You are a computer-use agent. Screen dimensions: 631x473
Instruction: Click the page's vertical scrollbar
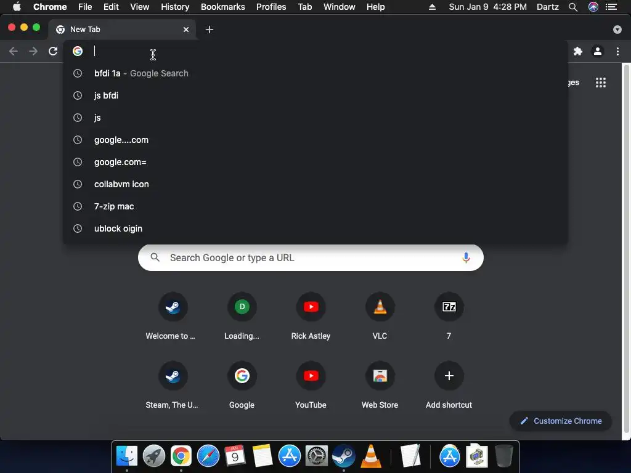[x=626, y=248]
